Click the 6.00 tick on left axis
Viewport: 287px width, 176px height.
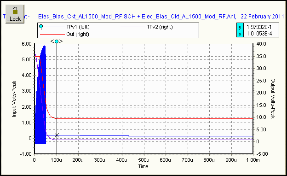coord(27,44)
